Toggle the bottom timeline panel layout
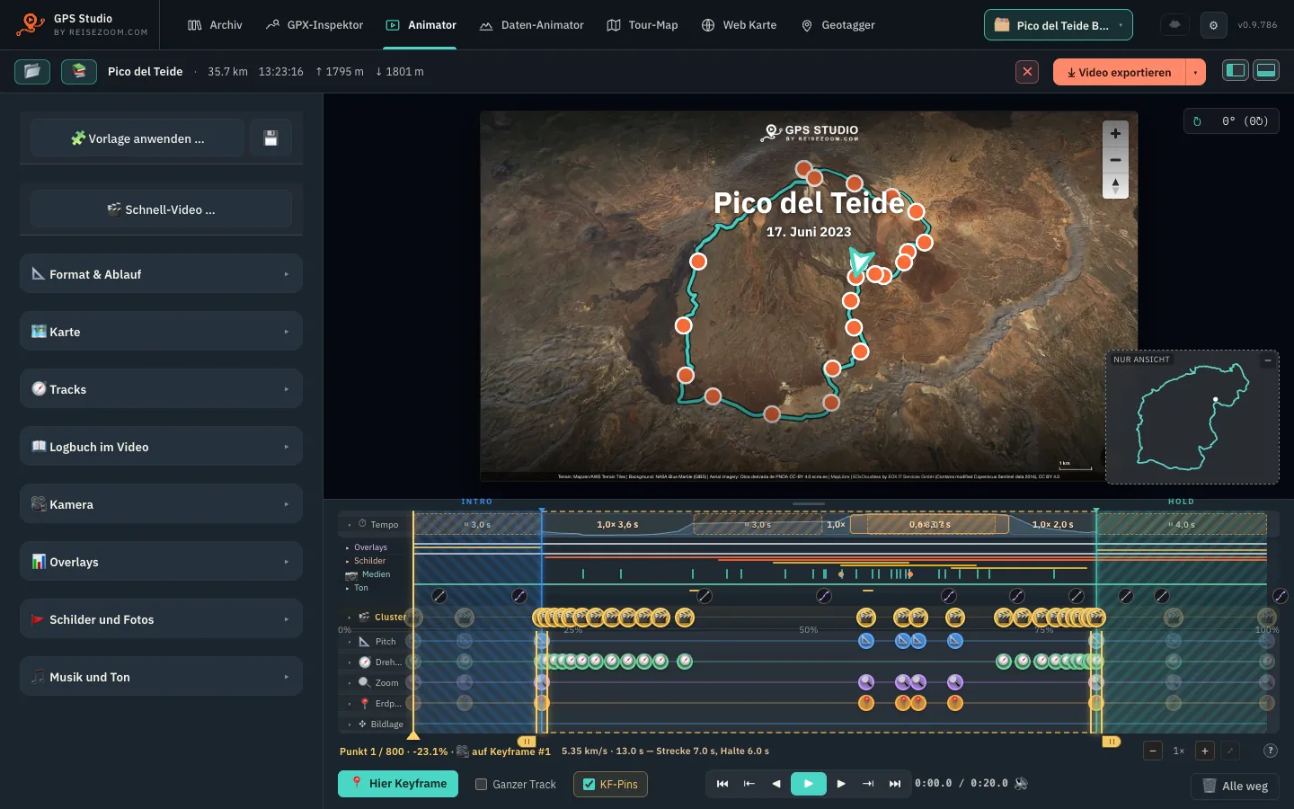 [x=1266, y=71]
